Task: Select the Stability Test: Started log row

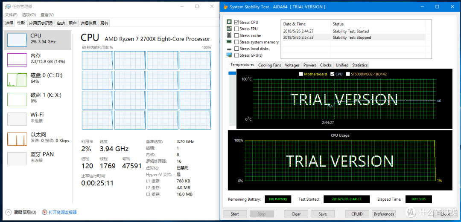Action: pos(354,31)
